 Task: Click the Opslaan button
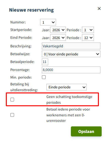coord(86,131)
